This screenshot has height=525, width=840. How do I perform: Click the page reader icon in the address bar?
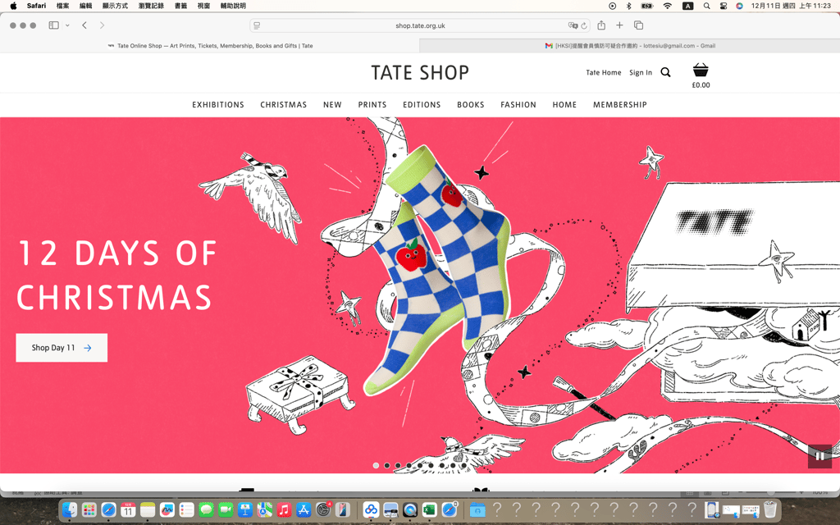[x=257, y=25]
